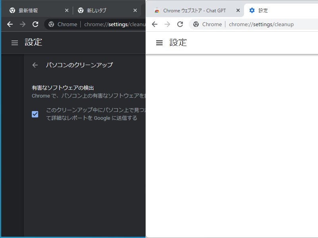Navigate back in the right browser window
318x238 pixels.
pos(155,24)
